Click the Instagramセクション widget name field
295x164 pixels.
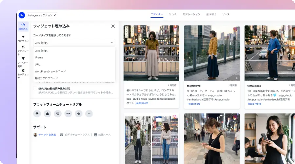point(42,15)
